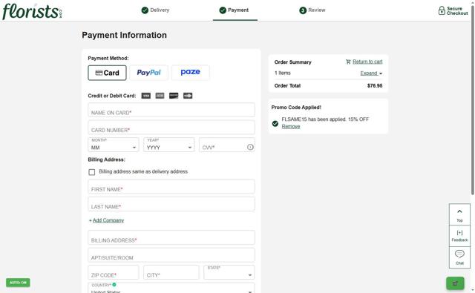Go to the Review step

(312, 10)
